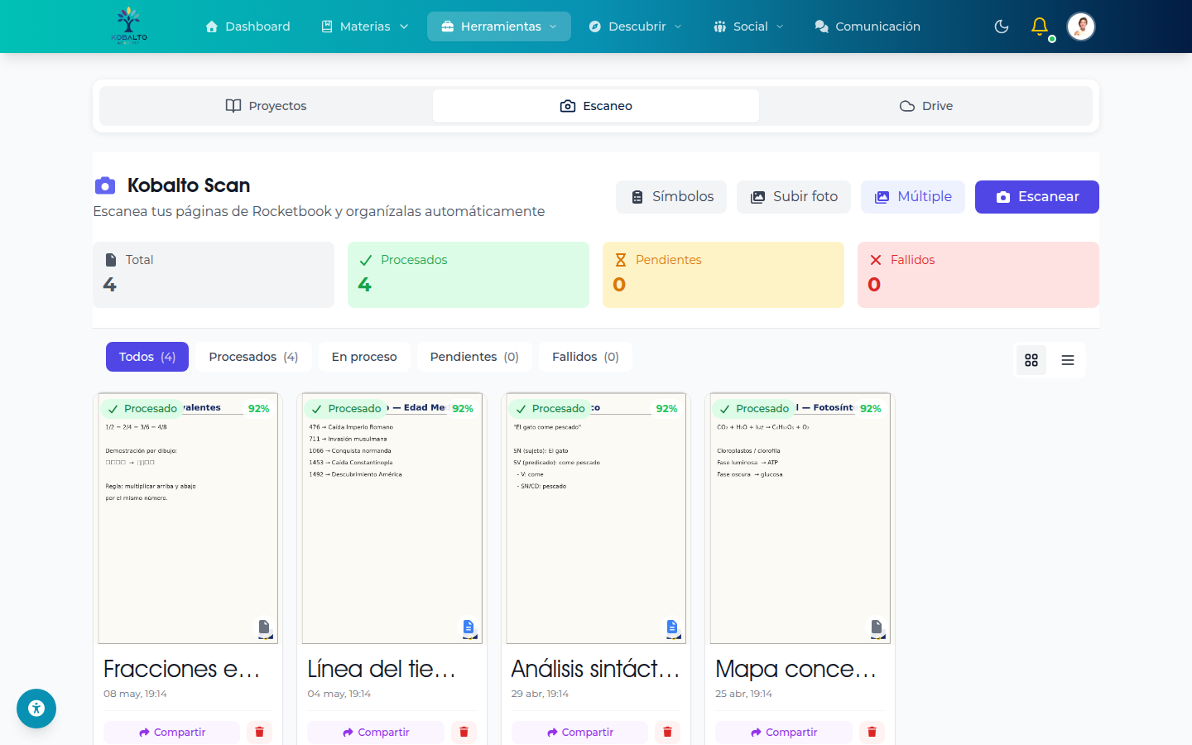This screenshot has width=1192, height=745.
Task: Go to Dashboard
Action: 248,26
